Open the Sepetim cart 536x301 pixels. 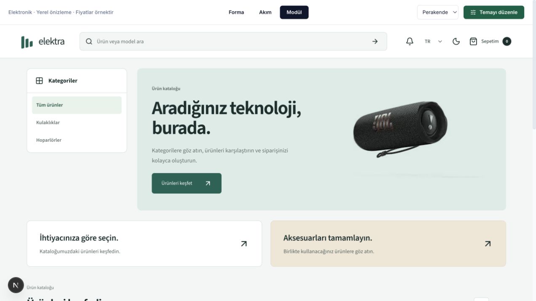490,41
